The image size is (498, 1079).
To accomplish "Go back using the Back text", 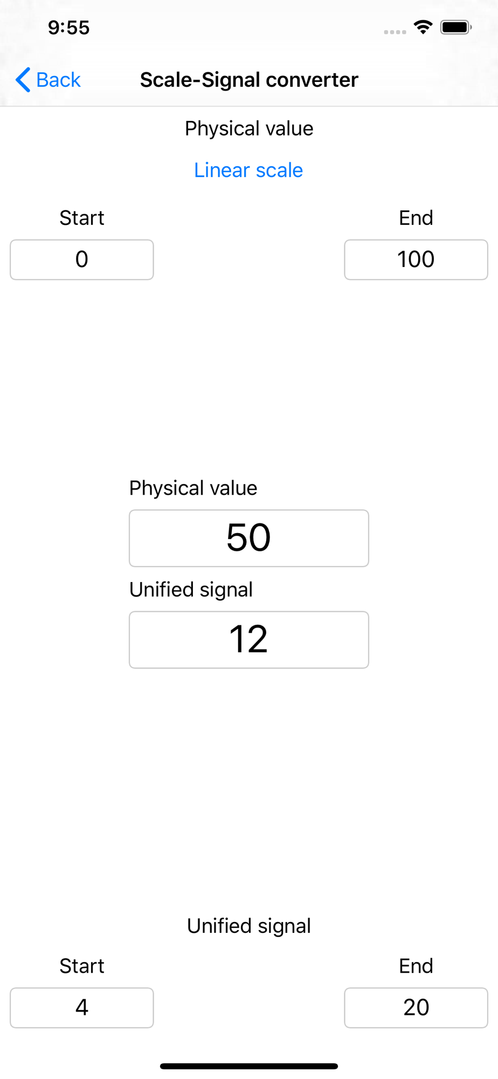I will click(x=58, y=80).
